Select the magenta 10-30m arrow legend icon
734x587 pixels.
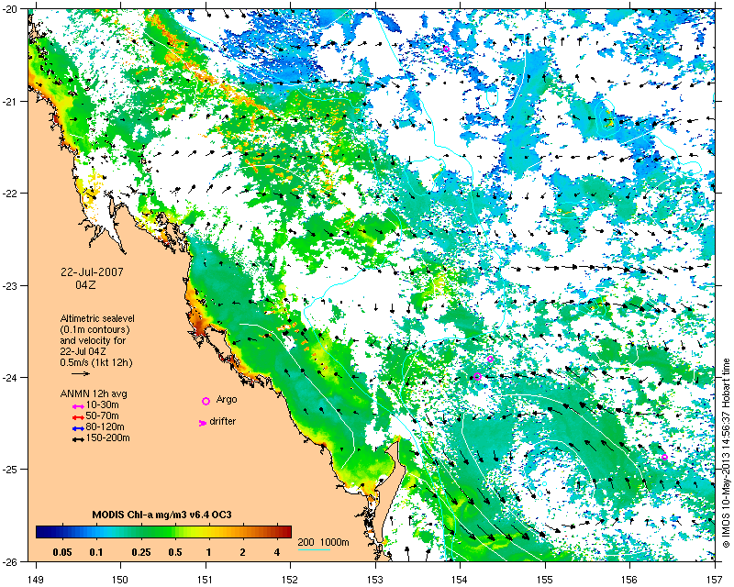click(x=78, y=407)
